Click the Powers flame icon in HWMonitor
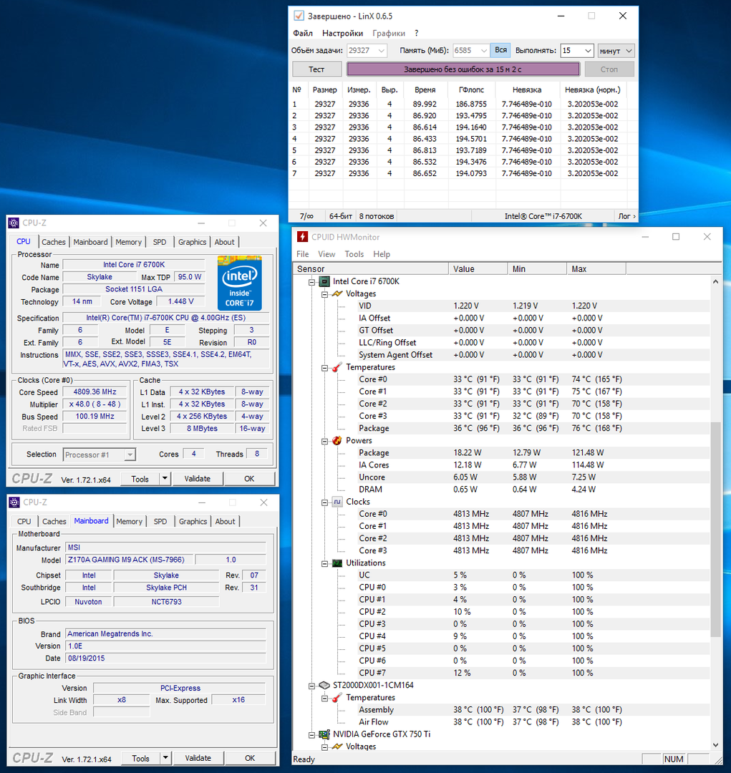The height and width of the screenshot is (773, 731). [x=337, y=441]
